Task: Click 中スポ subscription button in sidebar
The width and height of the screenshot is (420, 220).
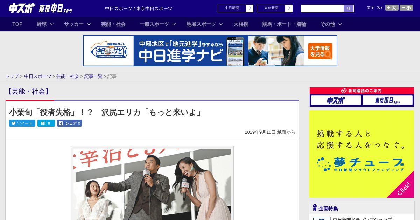Action: point(336,101)
